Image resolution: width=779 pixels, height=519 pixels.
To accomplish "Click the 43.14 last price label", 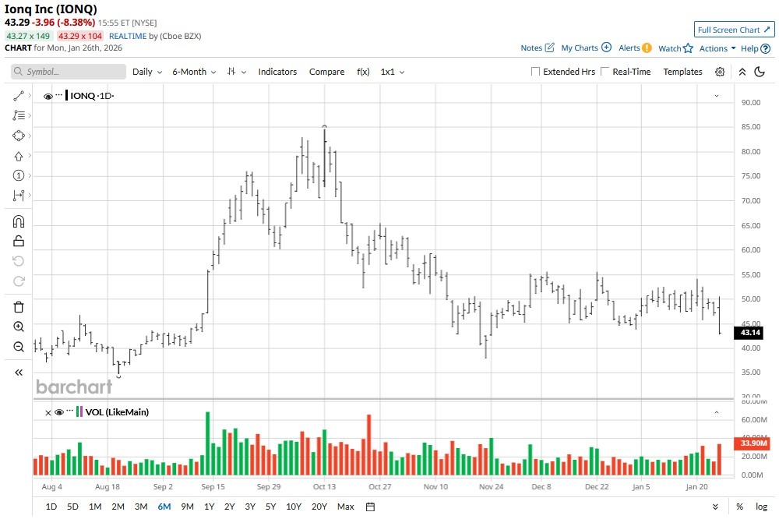I will pos(749,333).
